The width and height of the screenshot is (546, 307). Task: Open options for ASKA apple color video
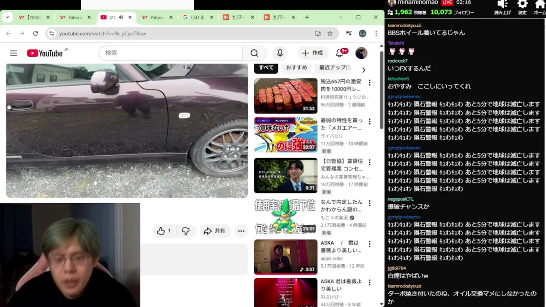[370, 244]
